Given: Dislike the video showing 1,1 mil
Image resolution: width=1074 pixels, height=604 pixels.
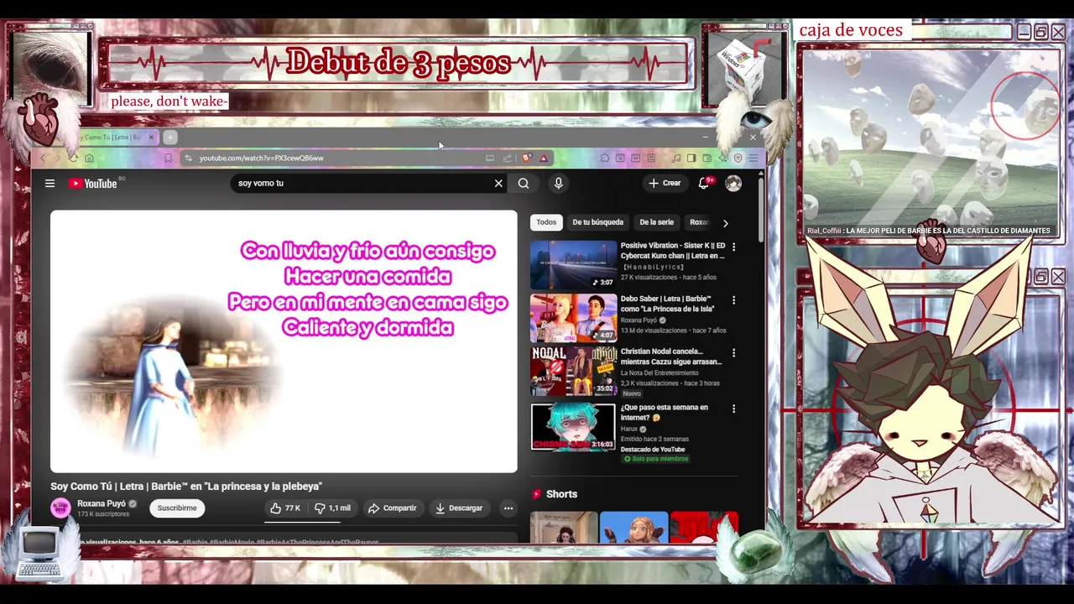Looking at the screenshot, I should (332, 508).
